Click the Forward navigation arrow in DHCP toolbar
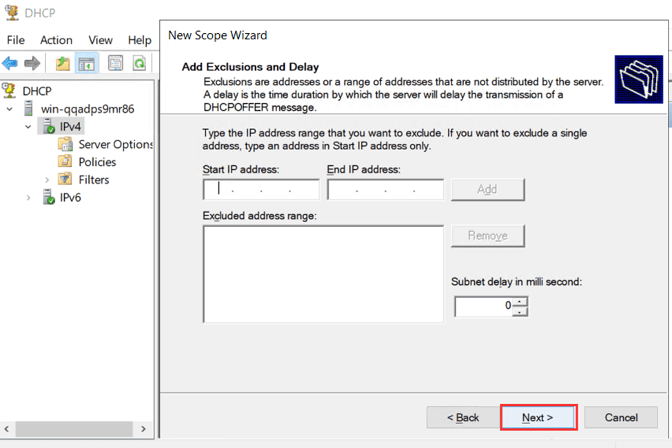 (x=32, y=63)
